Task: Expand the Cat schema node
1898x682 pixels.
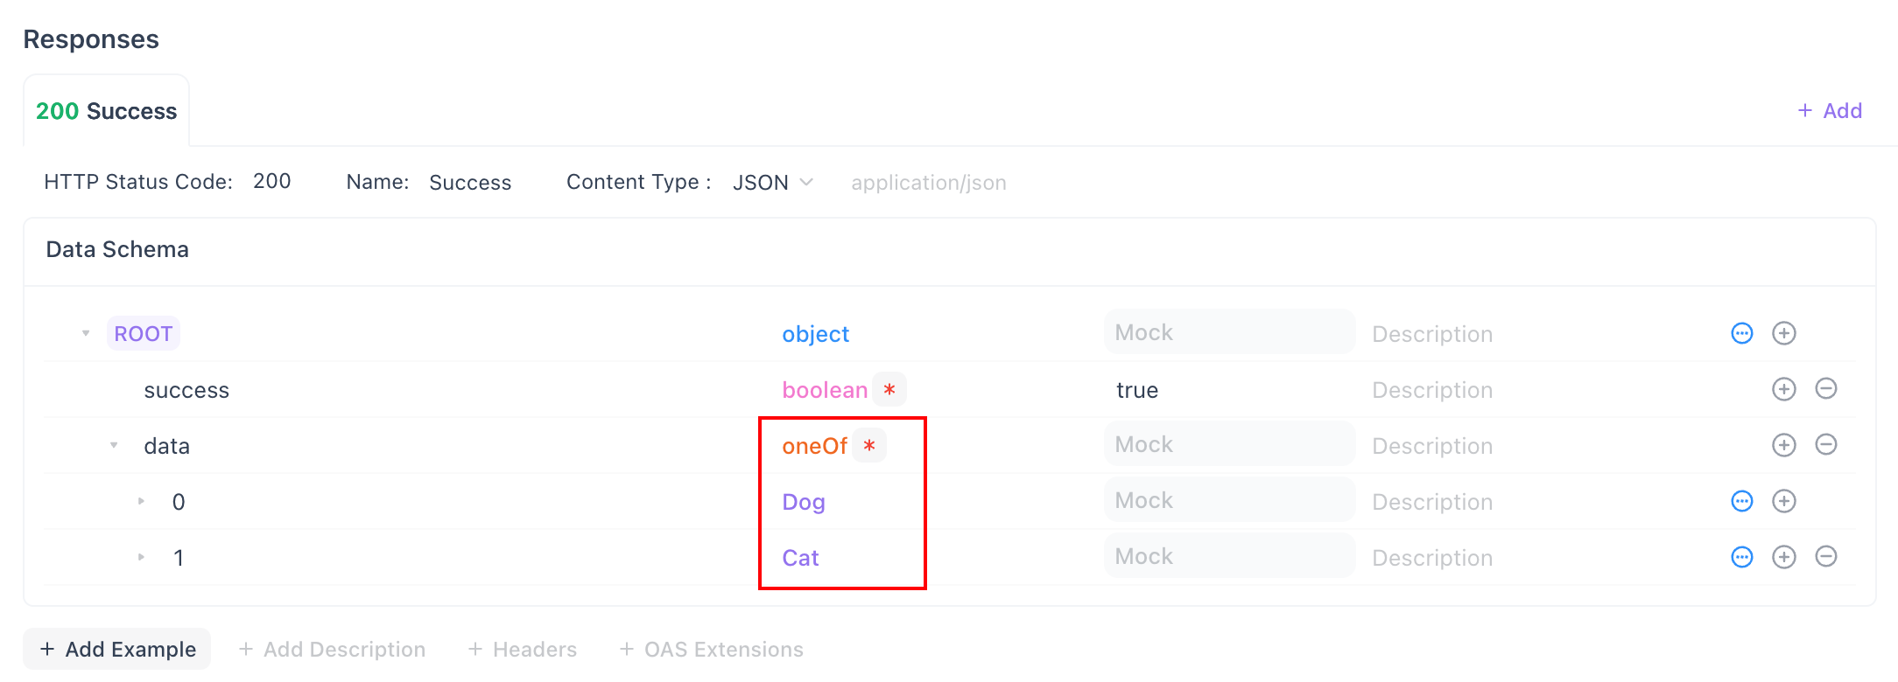Action: [x=141, y=557]
